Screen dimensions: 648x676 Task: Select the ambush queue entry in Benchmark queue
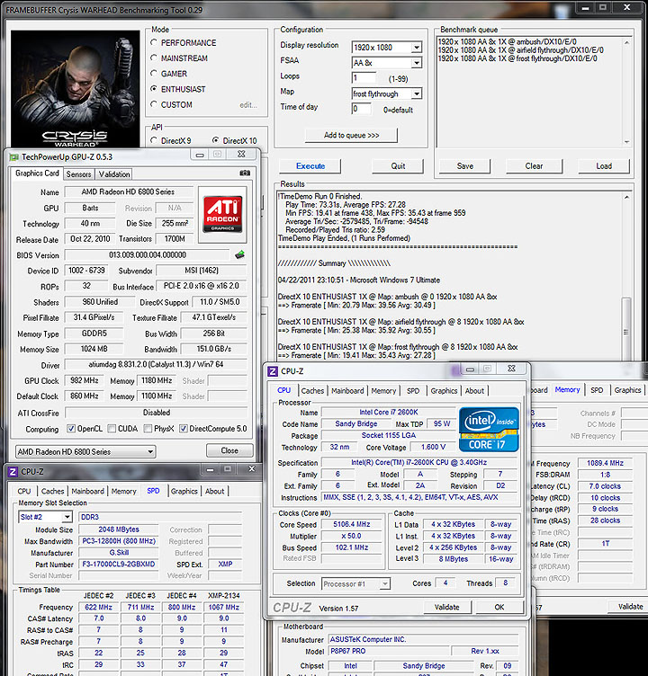click(x=508, y=42)
